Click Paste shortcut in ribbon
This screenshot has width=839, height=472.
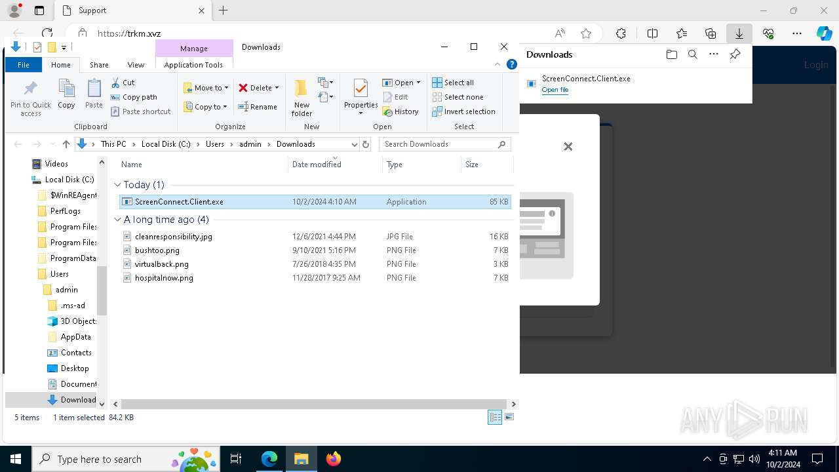click(x=140, y=111)
